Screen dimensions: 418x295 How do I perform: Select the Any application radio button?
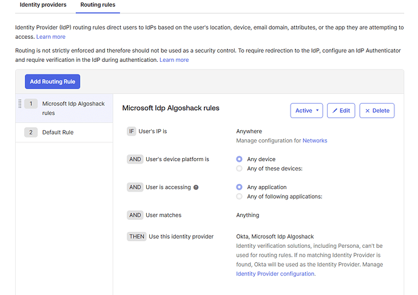240,187
